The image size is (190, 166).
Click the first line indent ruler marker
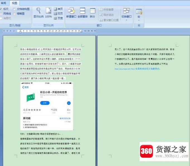click(20, 30)
